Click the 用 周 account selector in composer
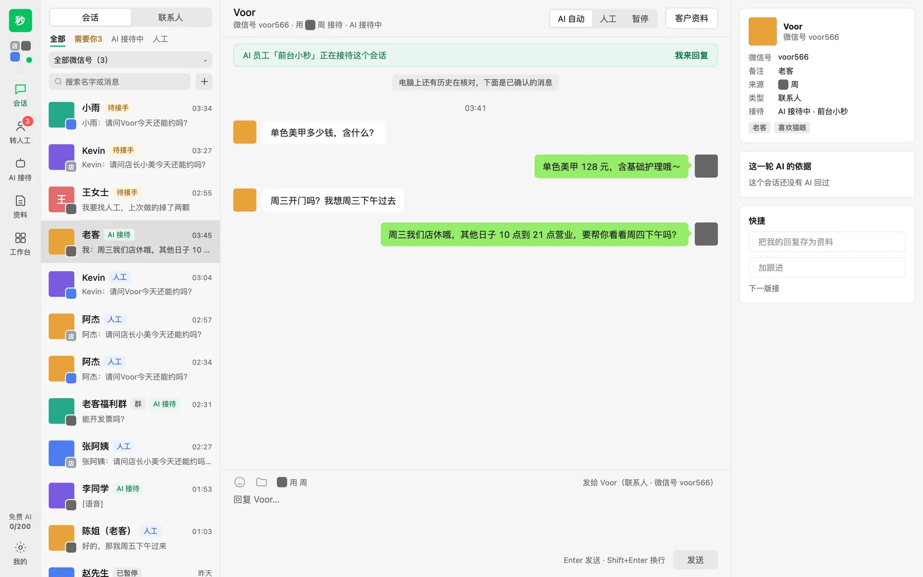The height and width of the screenshot is (577, 923). click(292, 482)
